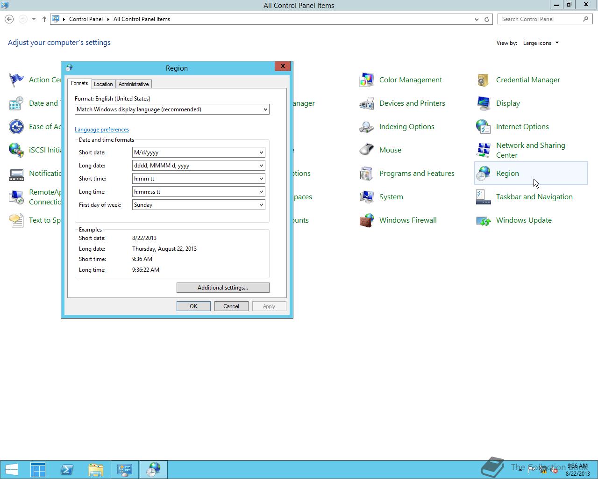Open the Date and Time icon
The image size is (598, 479).
pyautogui.click(x=16, y=103)
